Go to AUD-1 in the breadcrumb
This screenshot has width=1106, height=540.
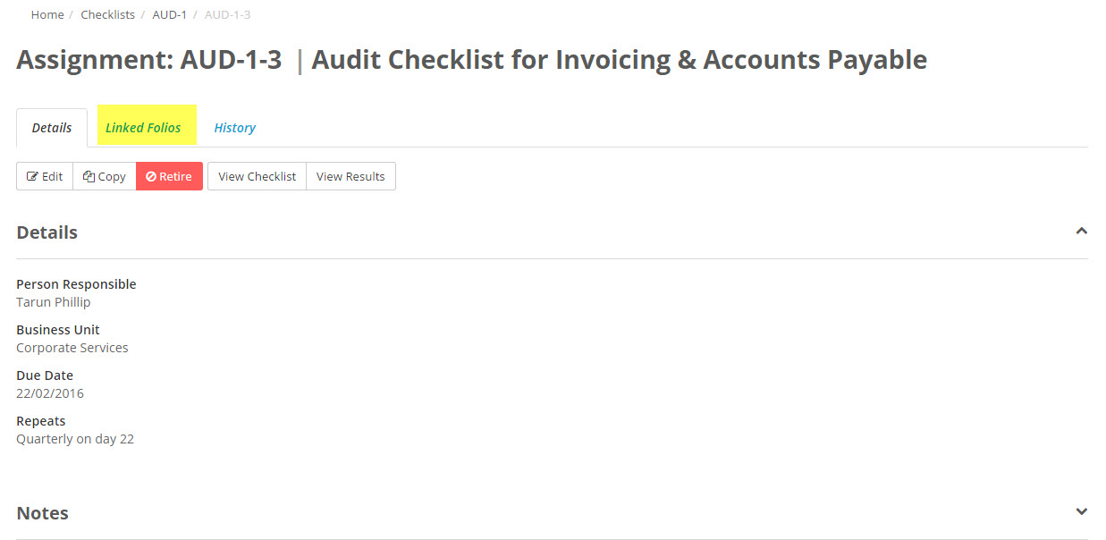(169, 14)
